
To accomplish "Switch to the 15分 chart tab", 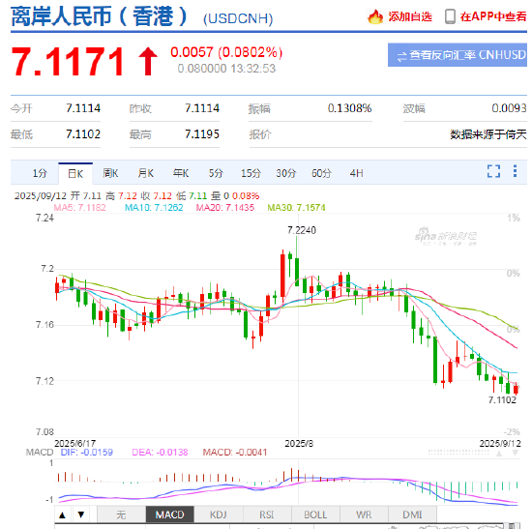I will pyautogui.click(x=251, y=173).
